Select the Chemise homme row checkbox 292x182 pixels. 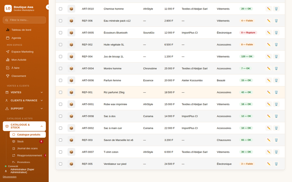60,9
